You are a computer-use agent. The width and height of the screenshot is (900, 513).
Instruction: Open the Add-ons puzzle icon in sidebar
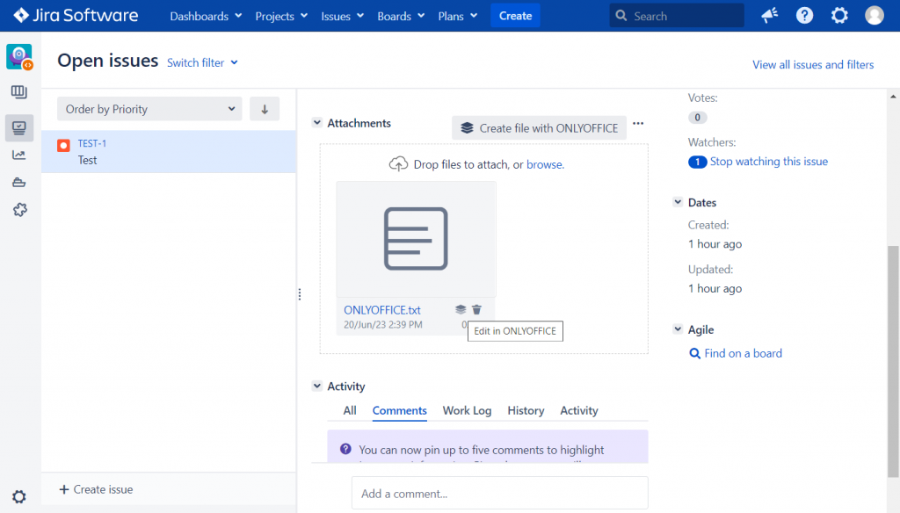coord(19,210)
